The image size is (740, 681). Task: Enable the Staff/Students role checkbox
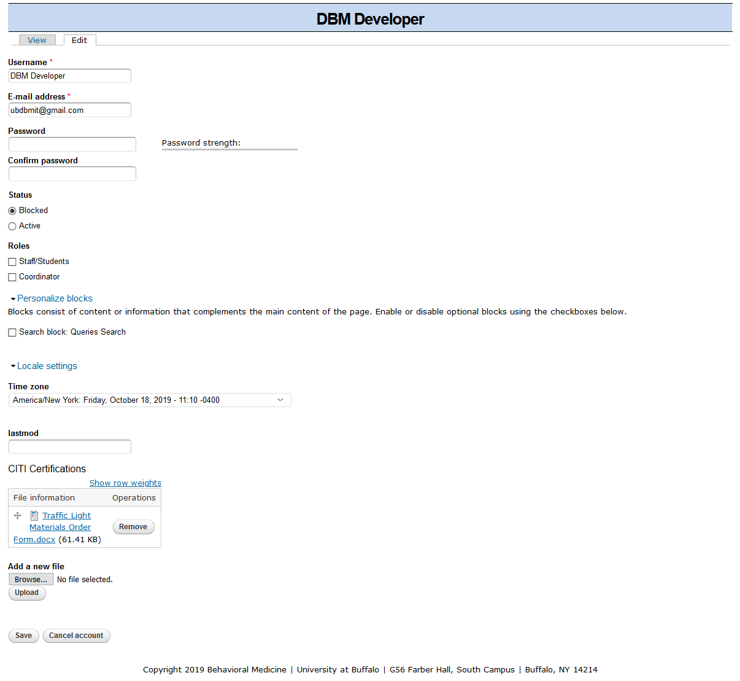click(x=12, y=262)
